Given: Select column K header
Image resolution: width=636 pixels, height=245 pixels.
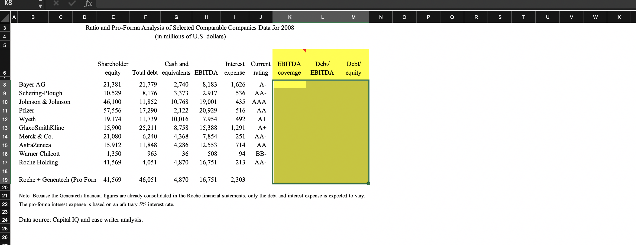Looking at the screenshot, I should pyautogui.click(x=290, y=17).
